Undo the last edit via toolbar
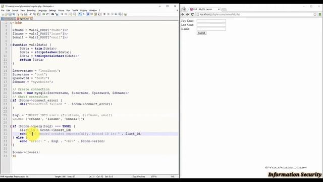Screen dimensions: 323x182 click(x=43, y=14)
